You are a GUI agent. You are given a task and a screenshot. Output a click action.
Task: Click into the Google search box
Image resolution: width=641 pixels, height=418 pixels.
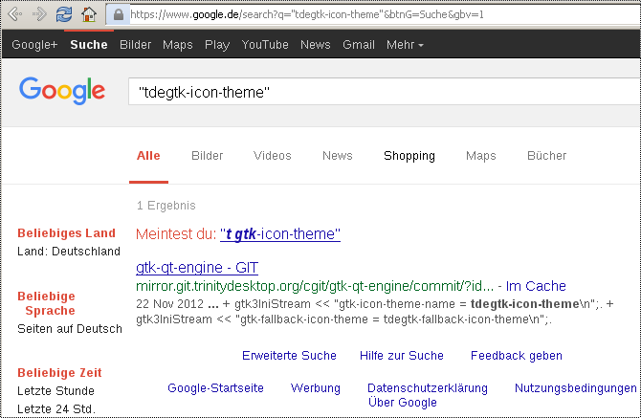tap(385, 92)
